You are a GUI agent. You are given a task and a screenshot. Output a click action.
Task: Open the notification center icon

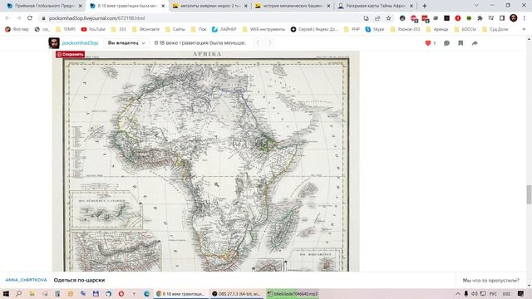tap(521, 293)
